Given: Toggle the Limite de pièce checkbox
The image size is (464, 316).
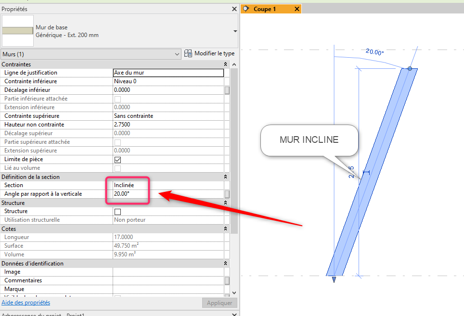Looking at the screenshot, I should click(117, 159).
